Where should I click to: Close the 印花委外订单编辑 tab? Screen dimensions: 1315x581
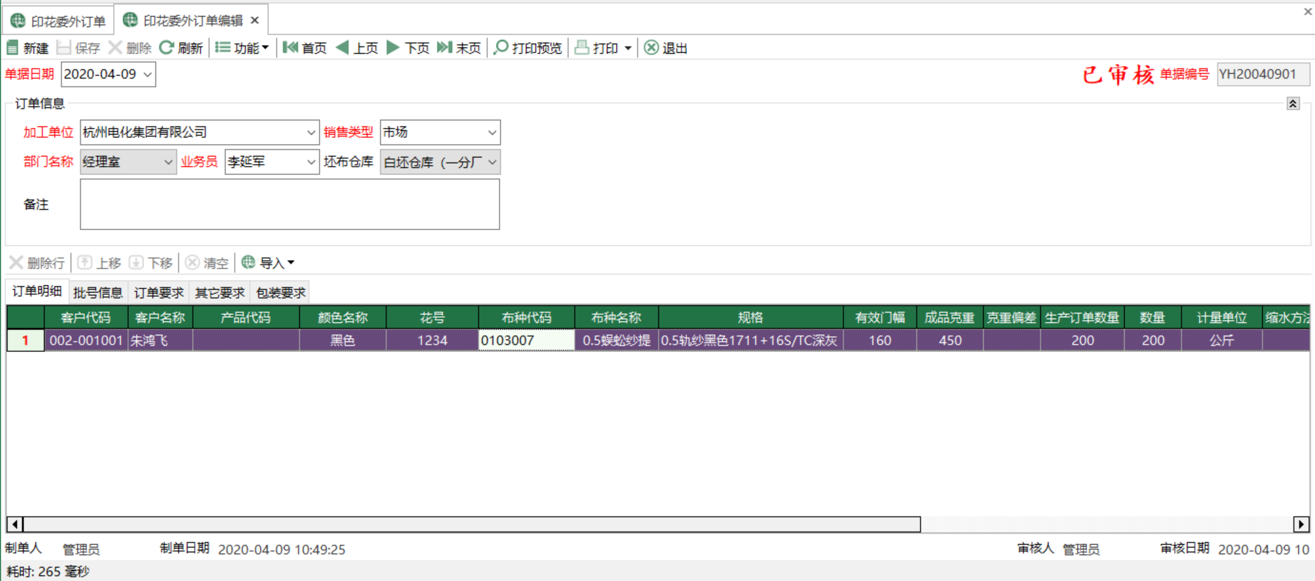[x=255, y=20]
